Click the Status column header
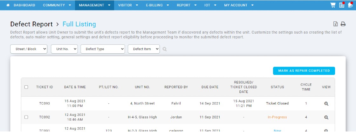The height and width of the screenshot is (132, 356). tap(277, 87)
